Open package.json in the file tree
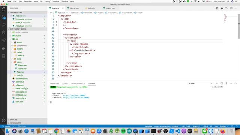 21,92
